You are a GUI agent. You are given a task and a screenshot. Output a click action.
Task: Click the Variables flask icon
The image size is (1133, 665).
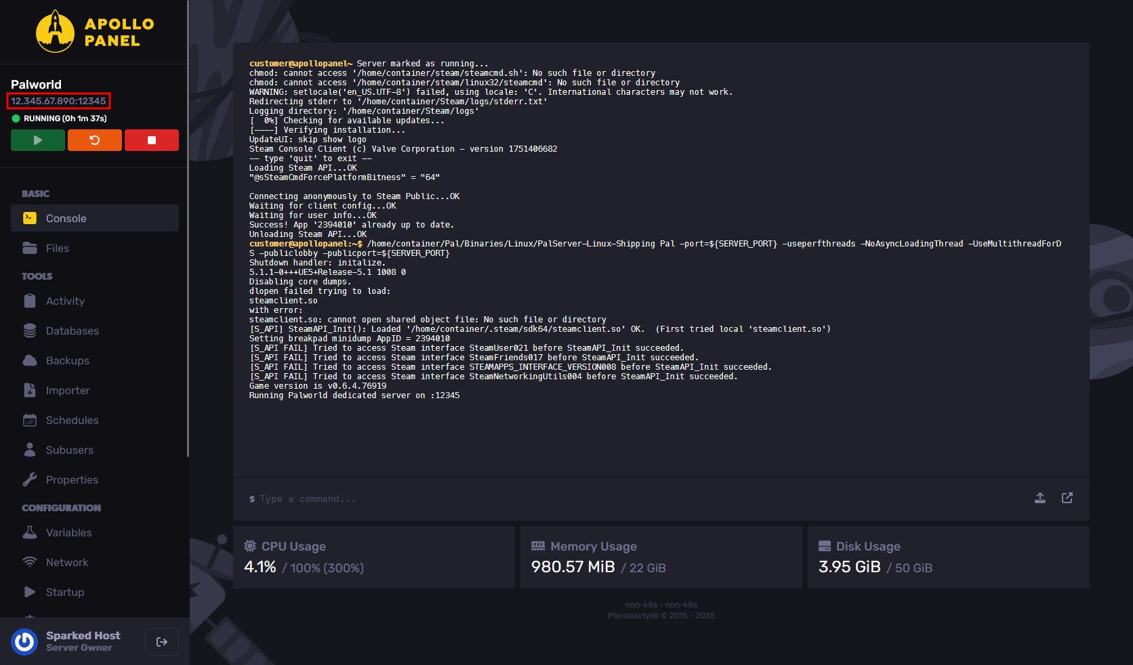coord(30,532)
